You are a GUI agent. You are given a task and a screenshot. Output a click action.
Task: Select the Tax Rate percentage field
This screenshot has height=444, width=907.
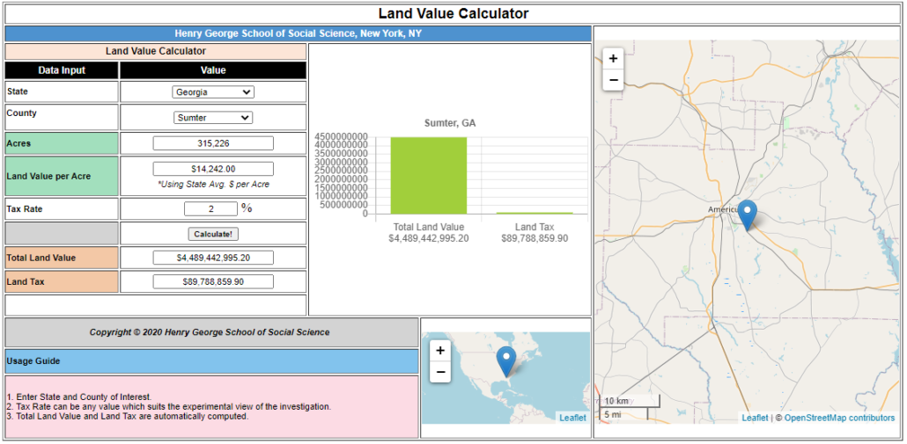(210, 209)
